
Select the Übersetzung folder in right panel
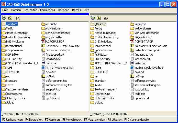[x=102, y=94]
